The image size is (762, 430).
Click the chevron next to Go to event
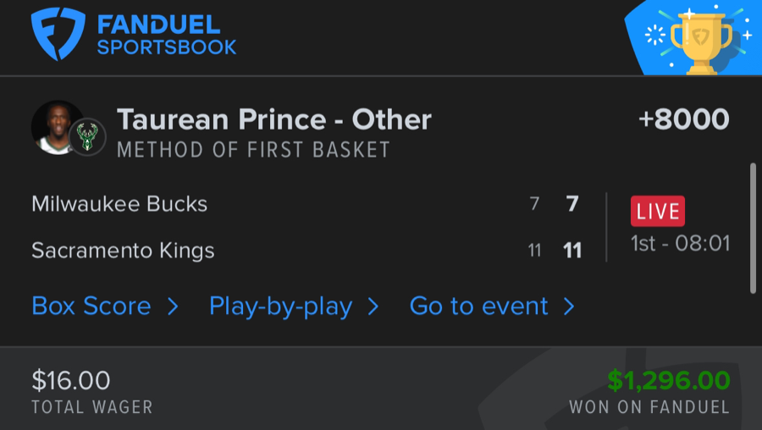pyautogui.click(x=569, y=306)
